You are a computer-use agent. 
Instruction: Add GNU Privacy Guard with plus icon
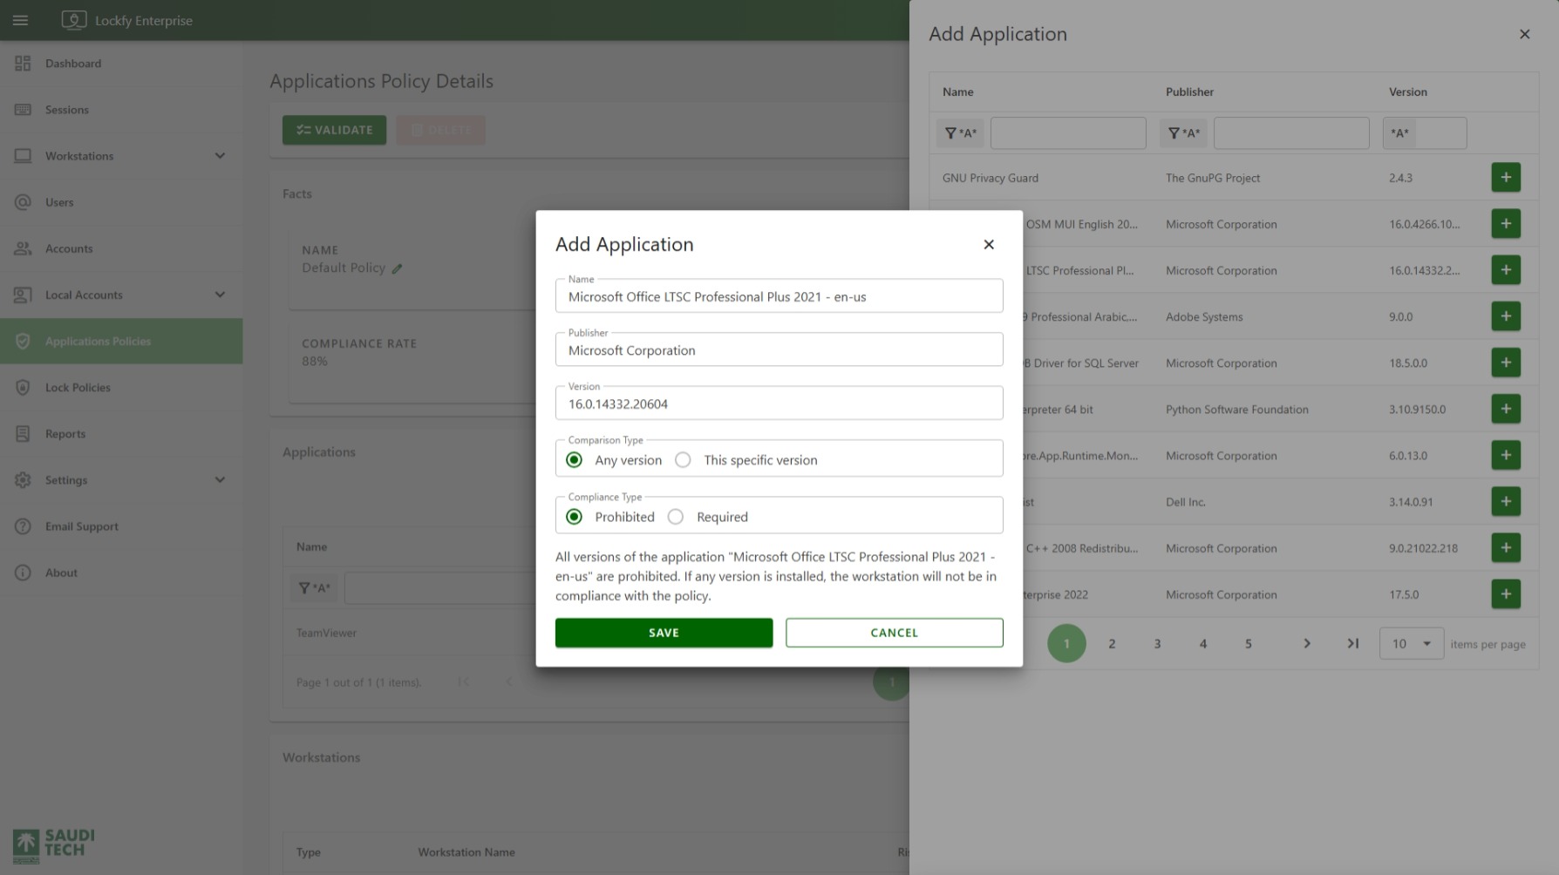(x=1506, y=178)
